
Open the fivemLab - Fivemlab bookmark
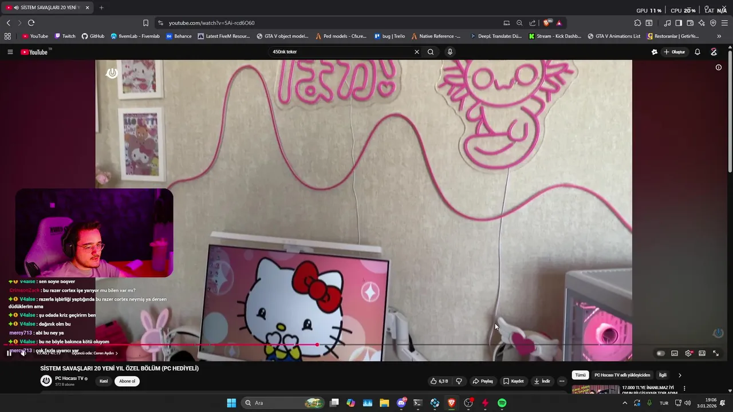[135, 36]
